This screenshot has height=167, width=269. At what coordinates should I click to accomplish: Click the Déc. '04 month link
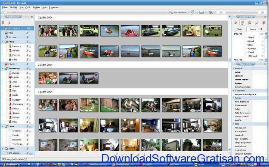click(x=238, y=34)
